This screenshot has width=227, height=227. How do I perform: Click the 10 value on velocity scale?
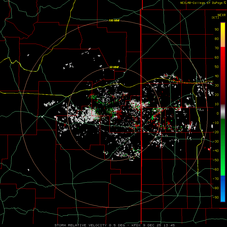pyautogui.click(x=217, y=104)
